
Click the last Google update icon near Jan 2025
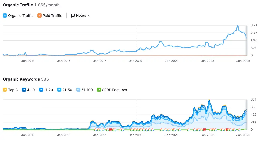[239, 130]
